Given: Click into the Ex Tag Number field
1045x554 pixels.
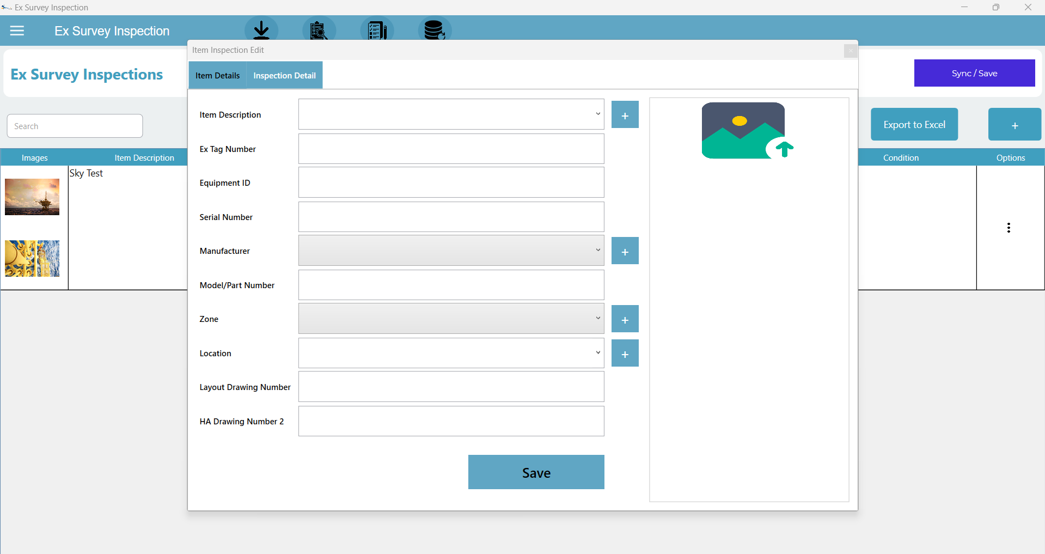Looking at the screenshot, I should point(451,149).
